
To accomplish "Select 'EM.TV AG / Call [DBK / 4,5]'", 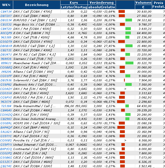I will (x=34, y=55).
